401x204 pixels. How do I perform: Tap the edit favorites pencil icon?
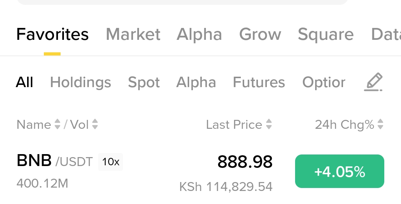click(373, 82)
